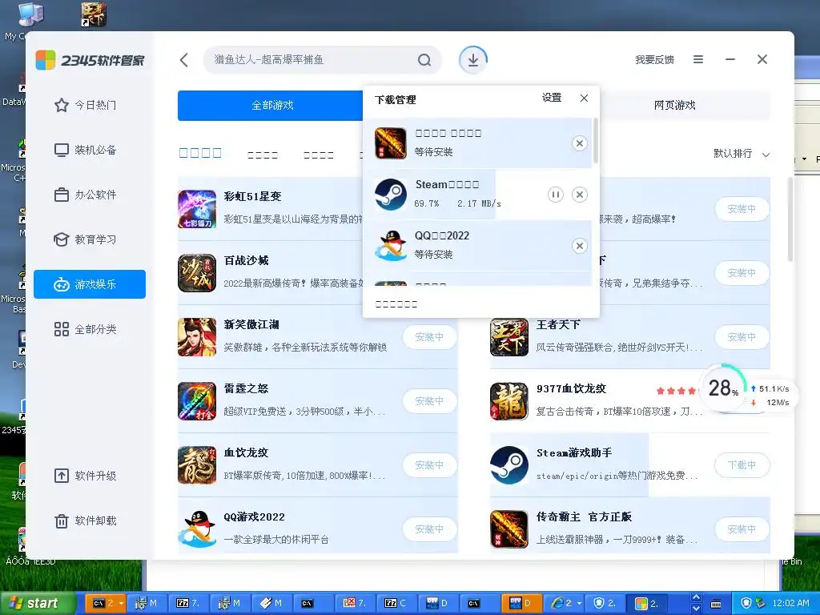Click 彩虹51星变 title text
Viewport: 820px width, 615px height.
point(252,197)
